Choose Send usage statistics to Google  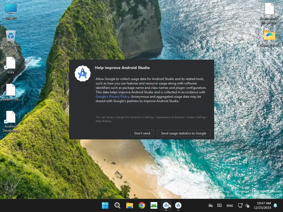click(x=184, y=133)
